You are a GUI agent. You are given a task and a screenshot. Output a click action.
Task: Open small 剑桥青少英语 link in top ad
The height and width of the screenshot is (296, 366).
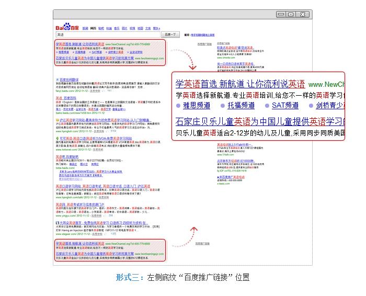point(116,52)
